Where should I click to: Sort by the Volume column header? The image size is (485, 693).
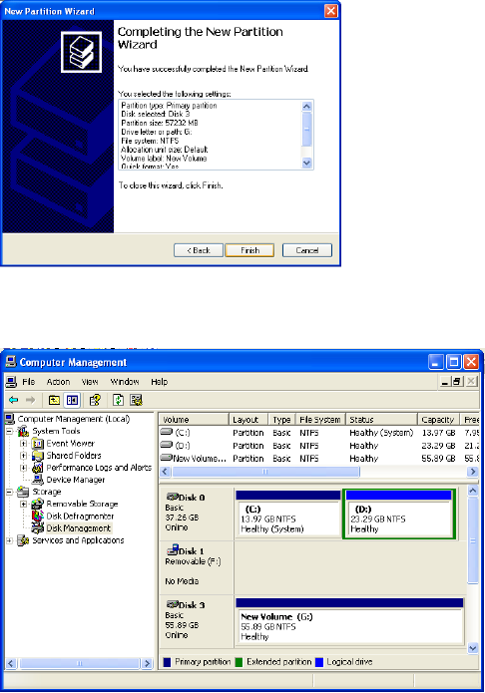194,420
